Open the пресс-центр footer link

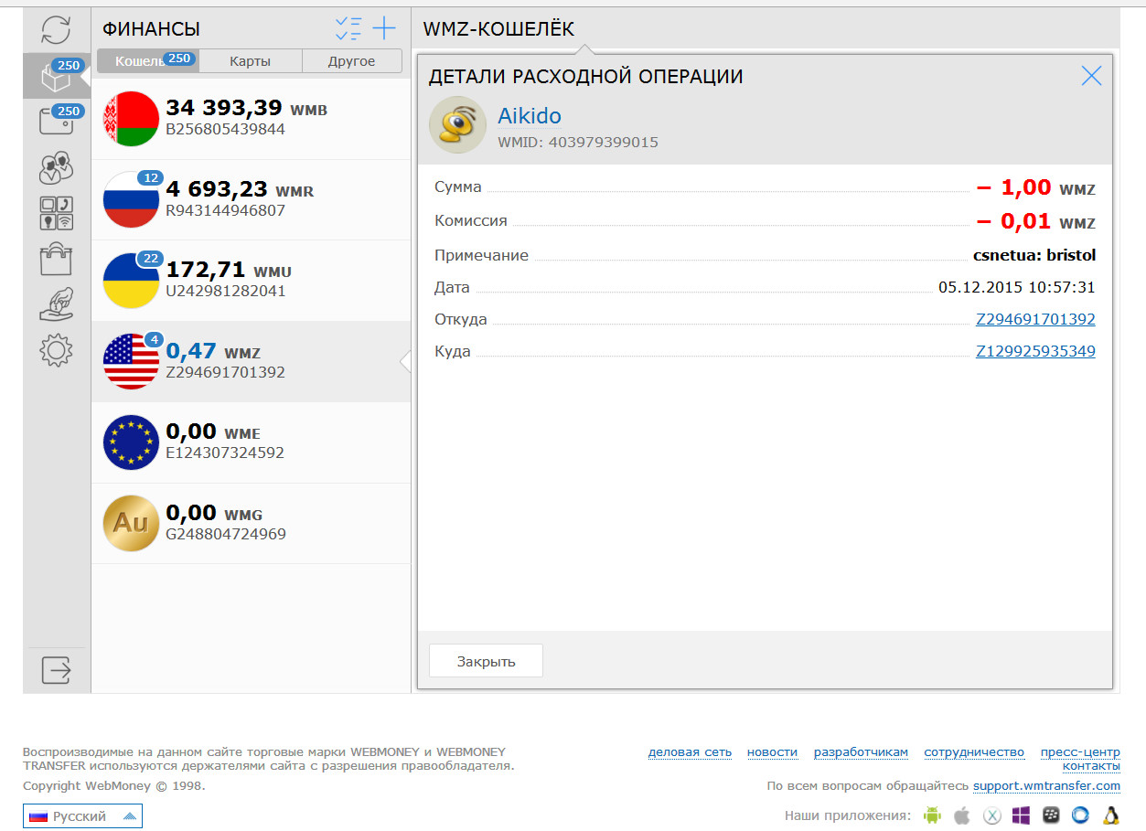1080,751
